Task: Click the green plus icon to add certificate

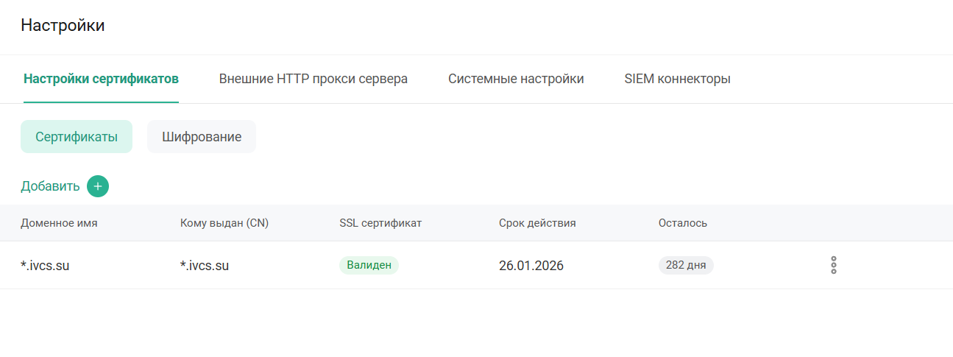Action: coord(98,186)
